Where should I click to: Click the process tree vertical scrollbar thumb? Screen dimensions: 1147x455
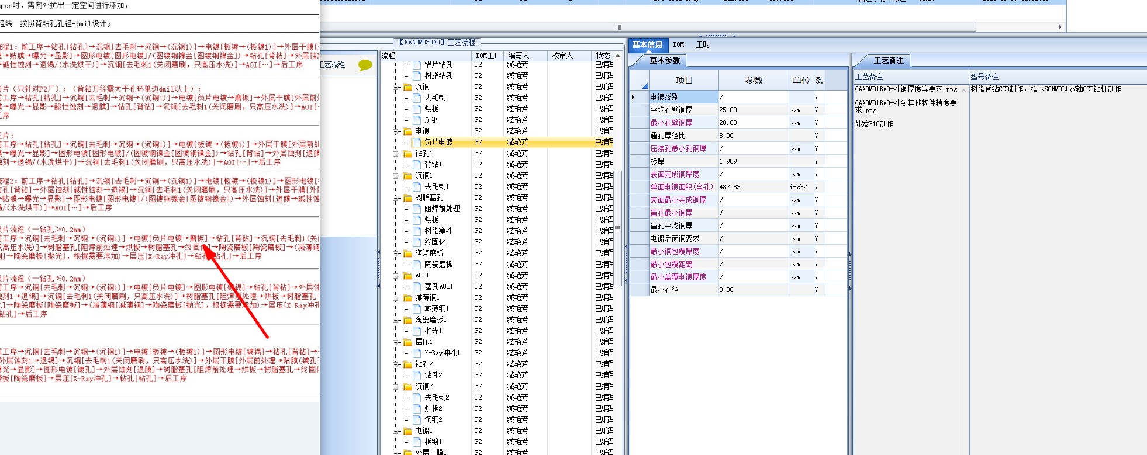(x=617, y=228)
